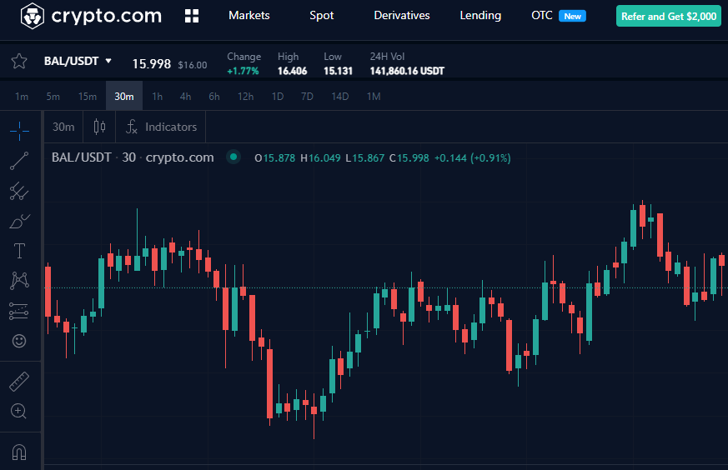Click the Low value 15.131
This screenshot has width=728, height=470.
pos(338,71)
